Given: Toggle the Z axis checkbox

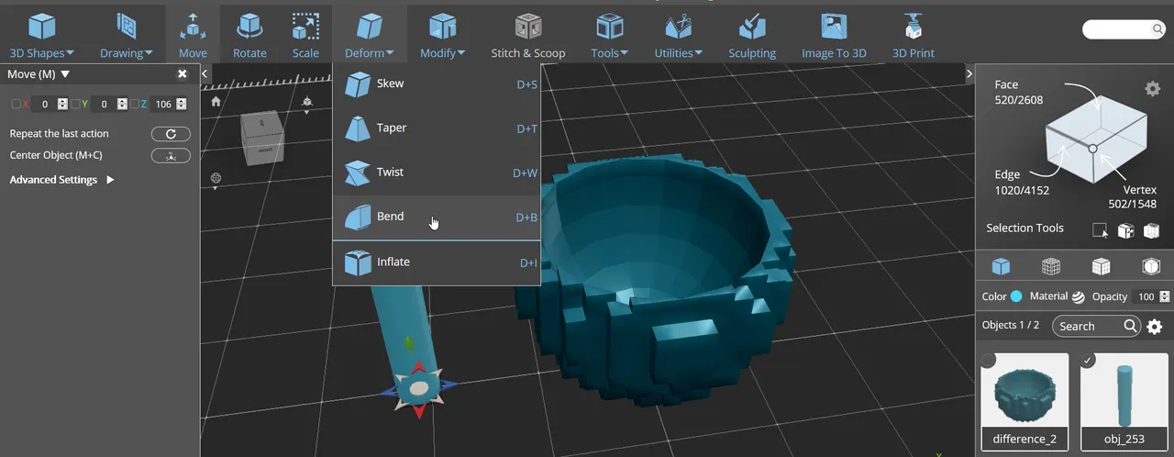Looking at the screenshot, I should pyautogui.click(x=135, y=105).
